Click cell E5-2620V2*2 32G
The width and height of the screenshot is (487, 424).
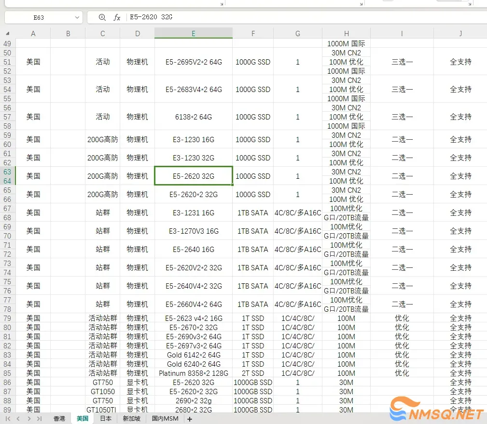click(x=194, y=268)
